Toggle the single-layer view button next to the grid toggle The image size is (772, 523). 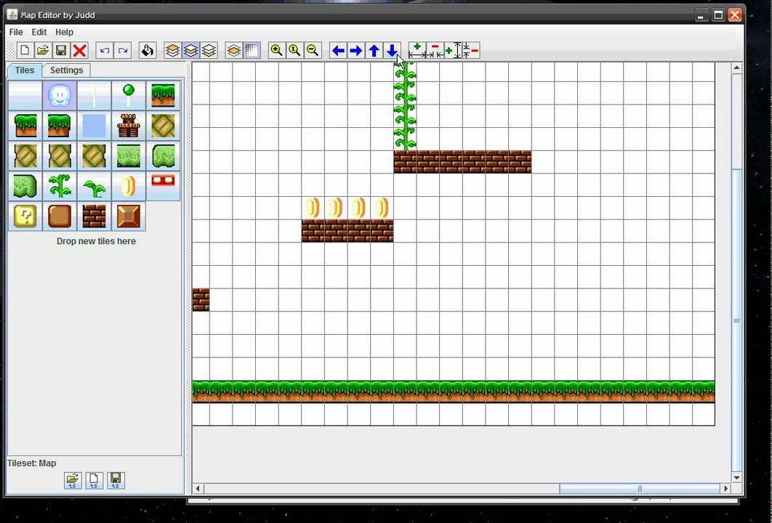[234, 50]
